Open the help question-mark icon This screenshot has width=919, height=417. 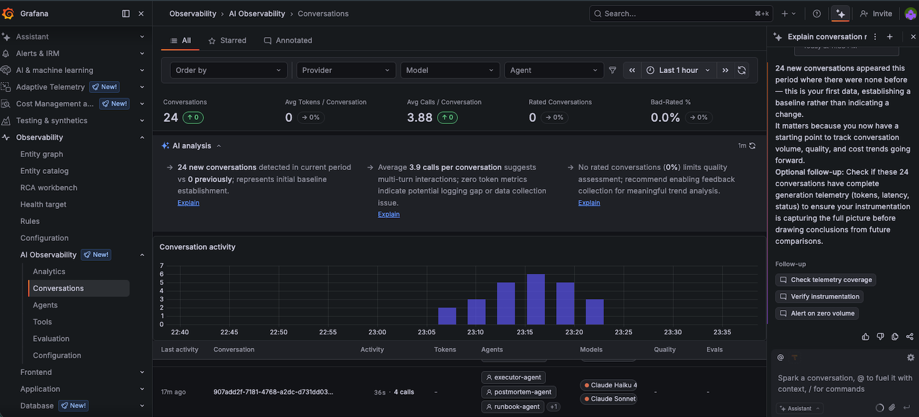point(817,13)
